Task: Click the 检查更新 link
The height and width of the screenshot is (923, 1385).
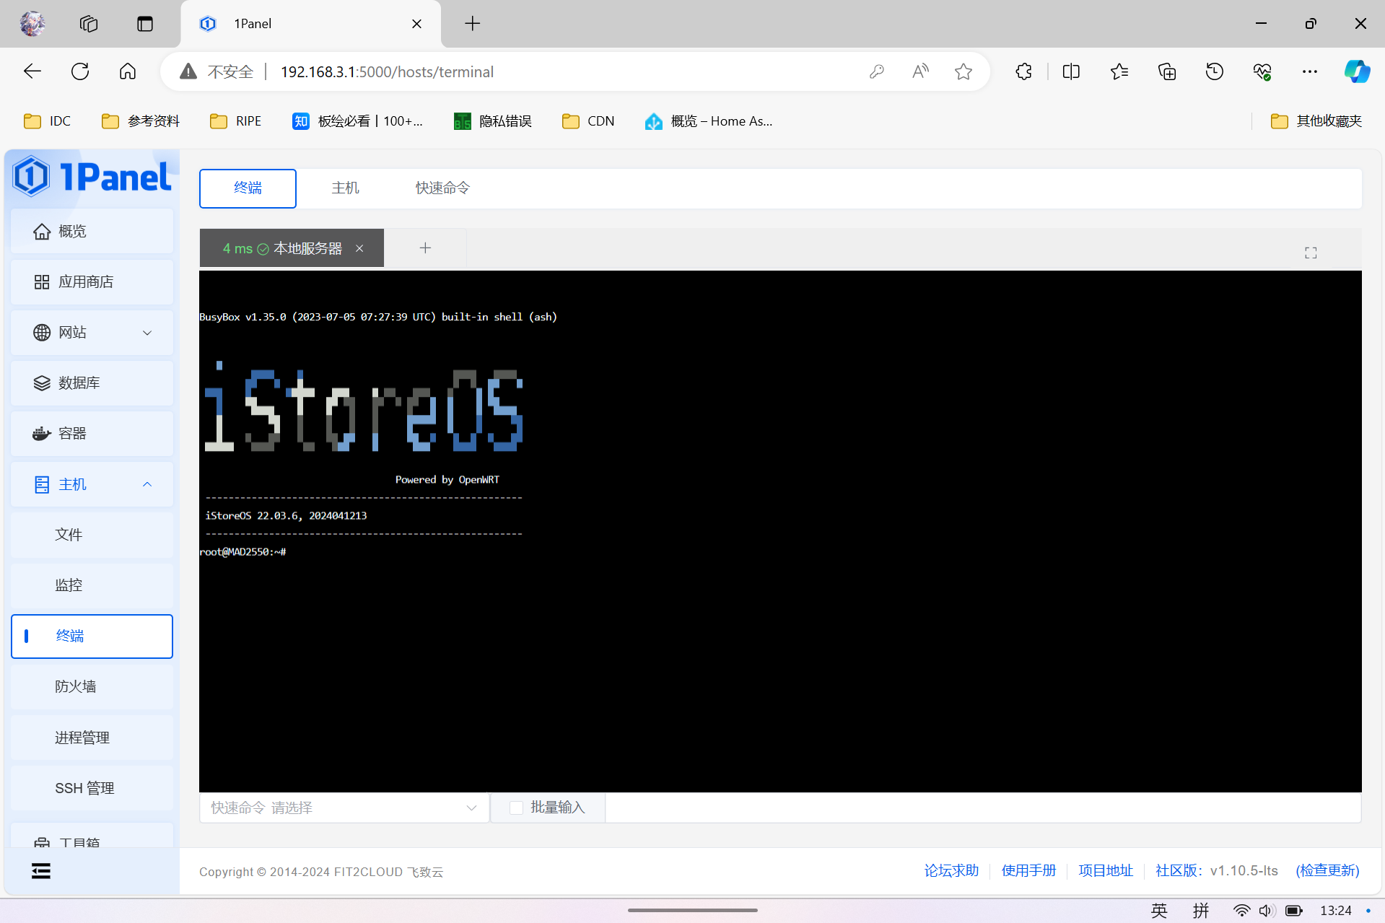Action: click(1327, 870)
